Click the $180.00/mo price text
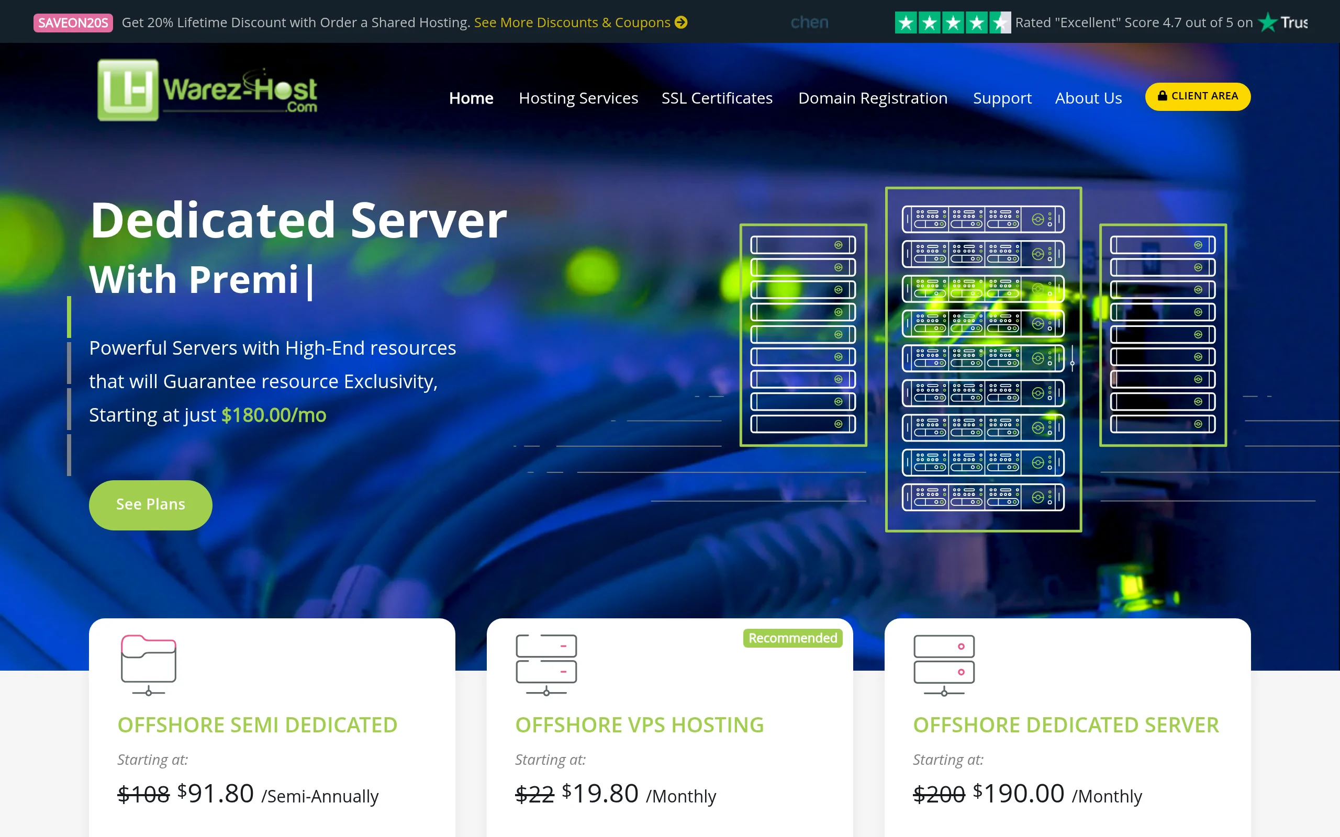This screenshot has width=1340, height=837. click(x=274, y=415)
